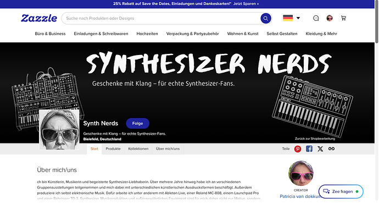Click Zurück zur Shopbearbeitung link
Image resolution: width=379 pixels, height=204 pixels.
tap(315, 139)
